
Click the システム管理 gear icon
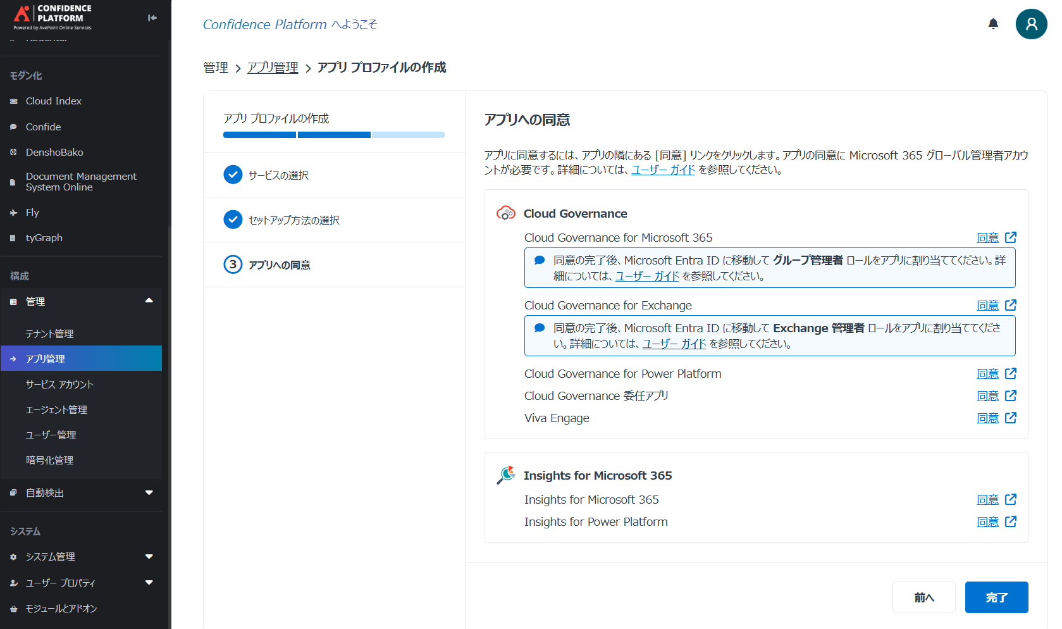14,557
